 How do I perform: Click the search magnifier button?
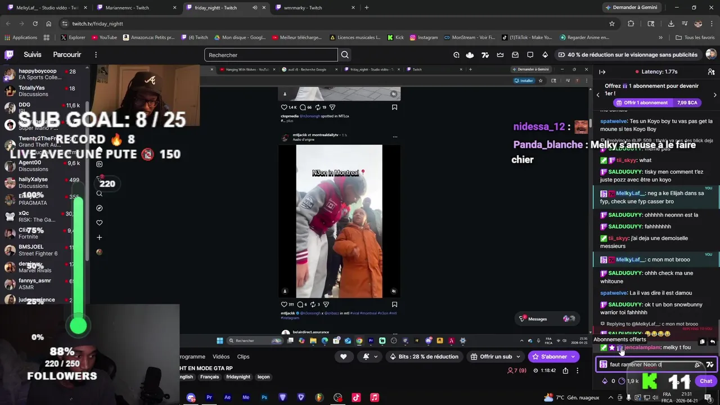345,55
